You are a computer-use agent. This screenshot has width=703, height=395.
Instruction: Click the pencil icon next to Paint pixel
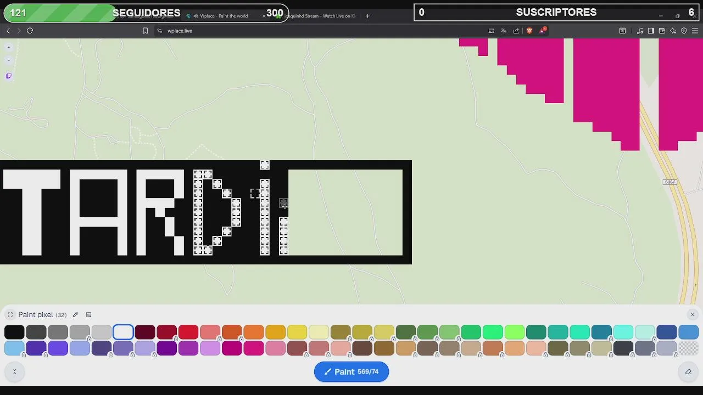point(75,315)
